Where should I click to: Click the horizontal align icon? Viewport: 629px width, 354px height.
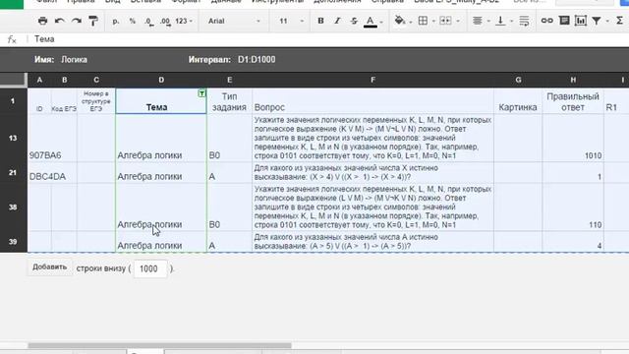[x=477, y=21]
